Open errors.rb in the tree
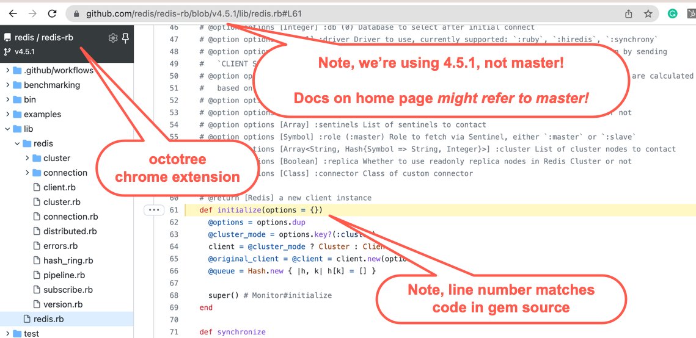696x338 pixels. [60, 246]
